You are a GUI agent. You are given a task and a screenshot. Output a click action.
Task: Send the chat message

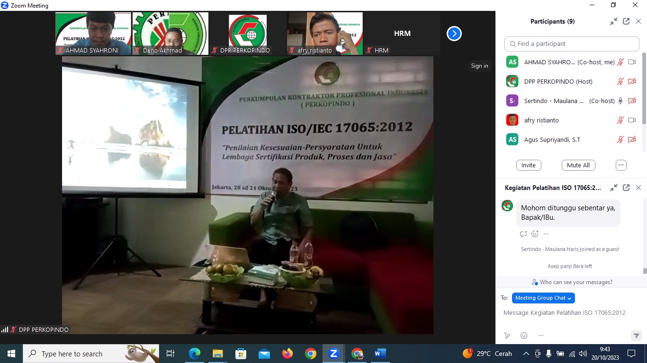coord(636,336)
